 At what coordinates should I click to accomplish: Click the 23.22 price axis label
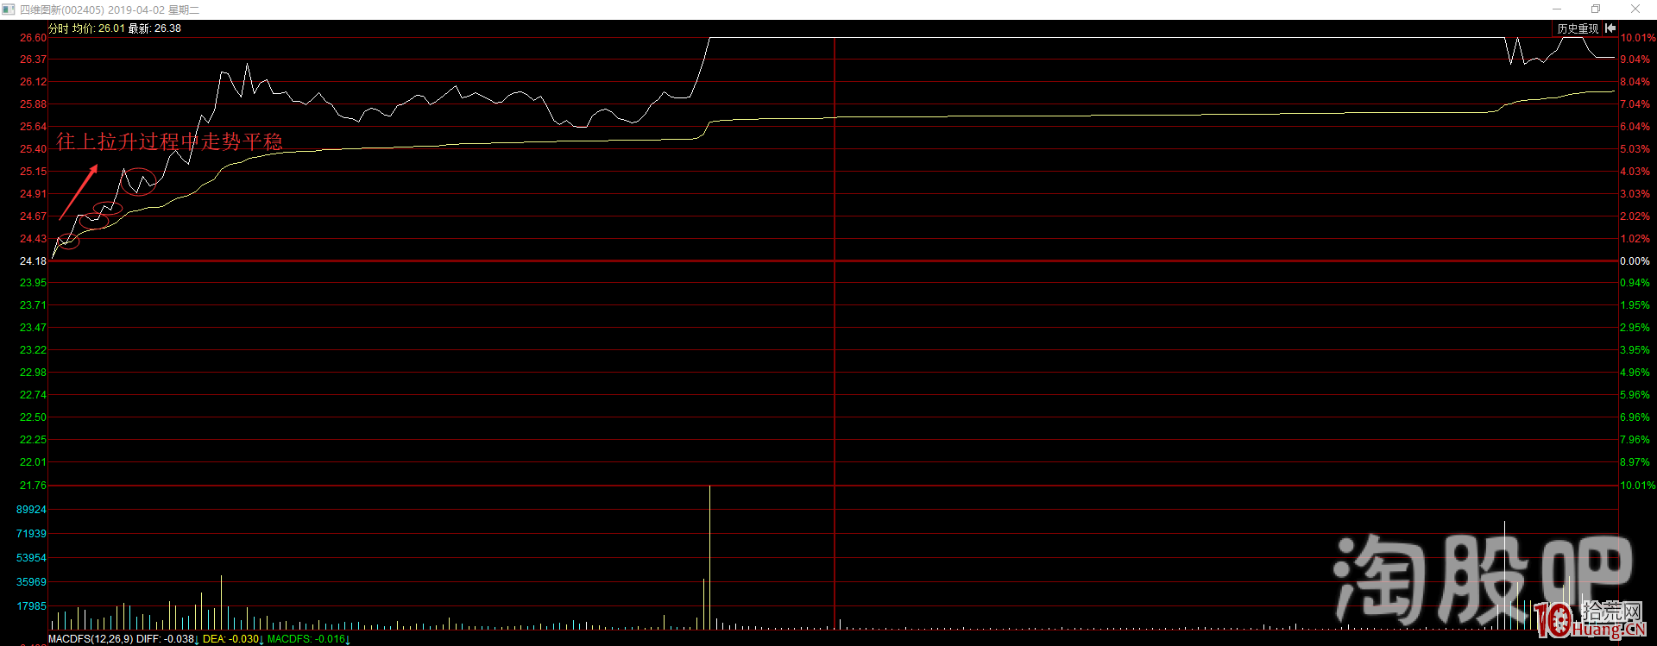(x=34, y=350)
